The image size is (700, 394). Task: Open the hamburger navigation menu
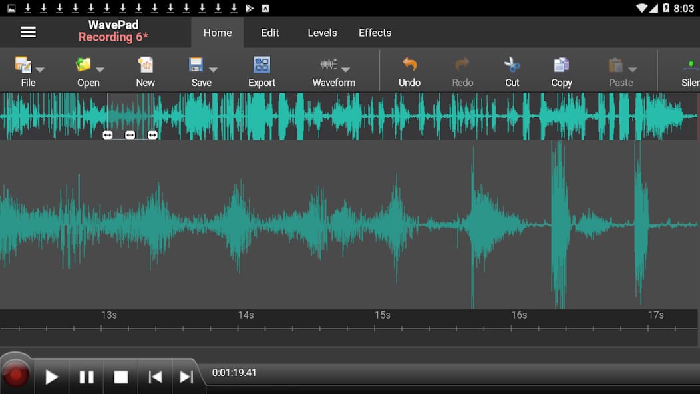click(x=28, y=32)
